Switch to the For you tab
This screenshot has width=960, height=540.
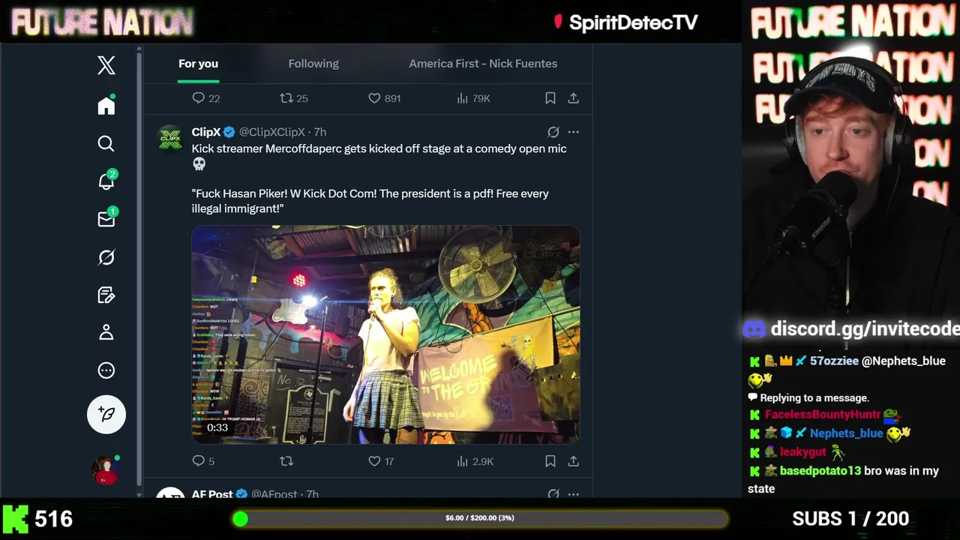pyautogui.click(x=198, y=64)
